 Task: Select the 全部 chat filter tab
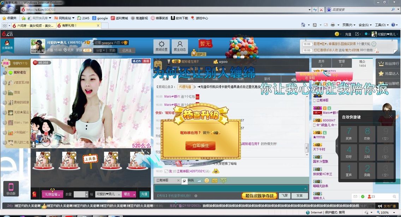[166, 79]
